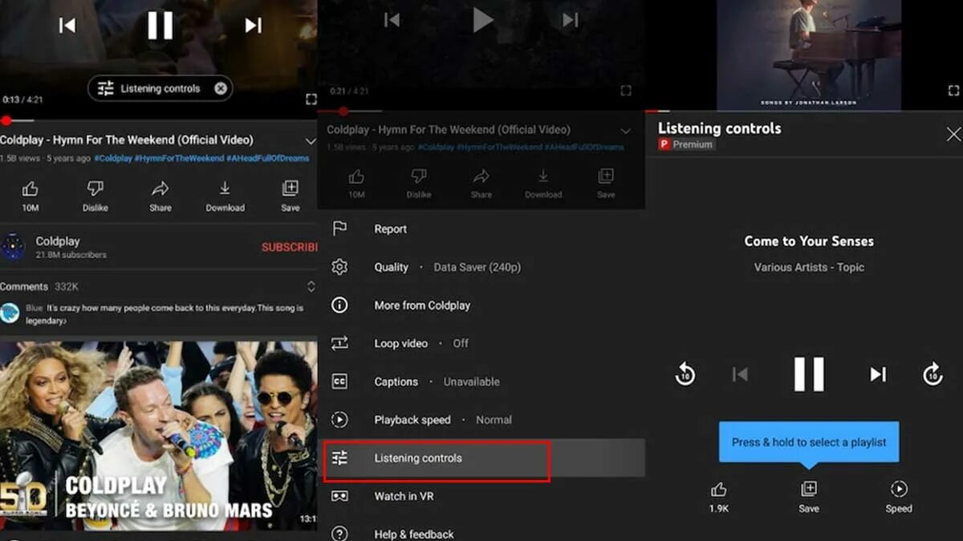This screenshot has height=541, width=963.
Task: Select Listening controls menu entry
Action: [x=481, y=458]
